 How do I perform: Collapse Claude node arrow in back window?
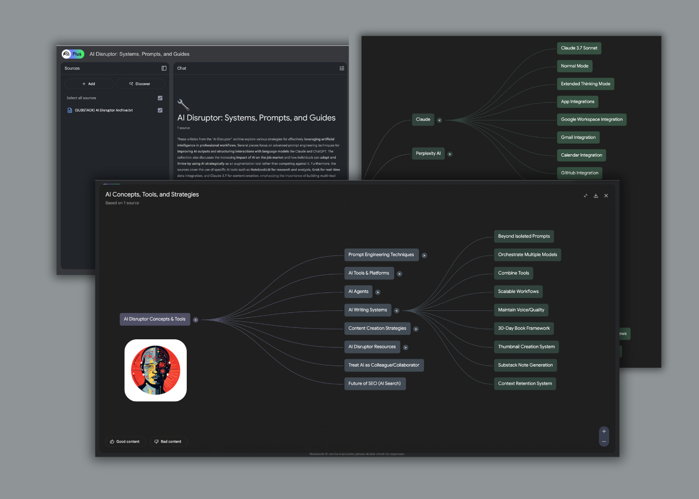(439, 120)
